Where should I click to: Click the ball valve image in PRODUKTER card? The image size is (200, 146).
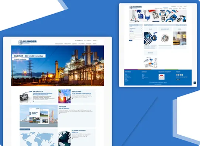(26, 97)
